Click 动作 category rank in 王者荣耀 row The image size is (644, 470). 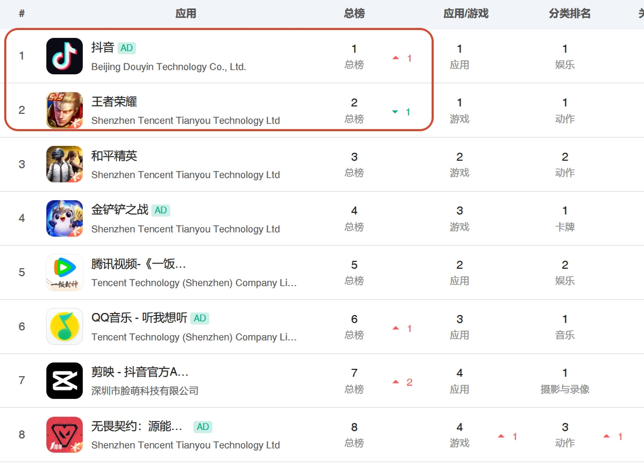pos(565,111)
